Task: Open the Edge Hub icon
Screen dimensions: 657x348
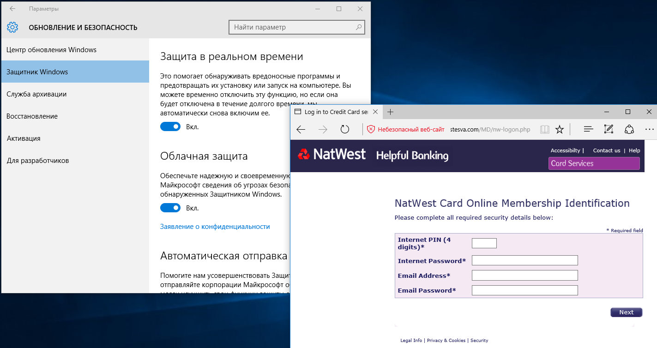Action: [x=588, y=130]
